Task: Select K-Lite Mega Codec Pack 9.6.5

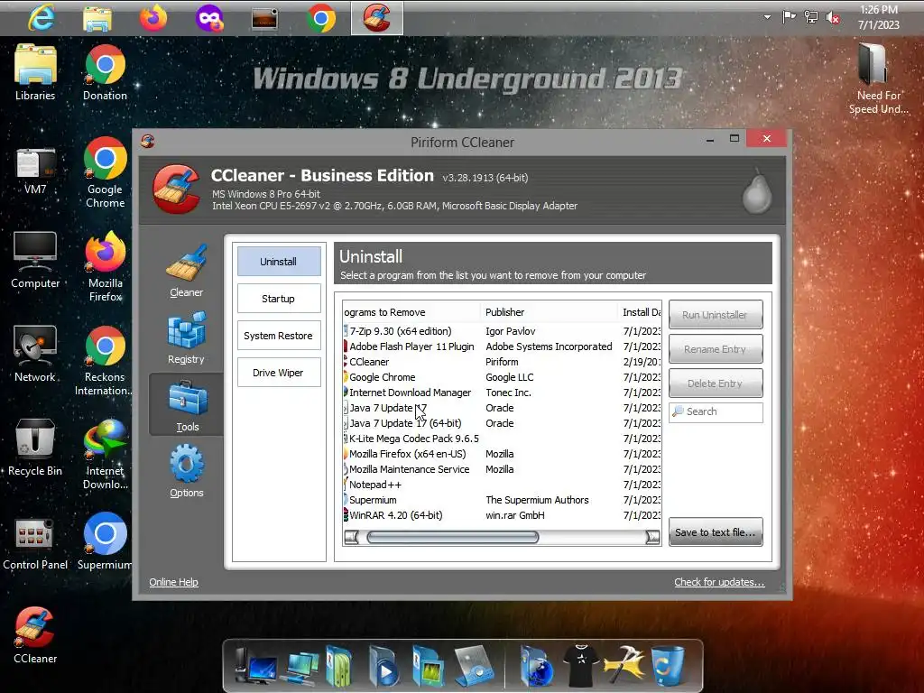Action: (502, 439)
